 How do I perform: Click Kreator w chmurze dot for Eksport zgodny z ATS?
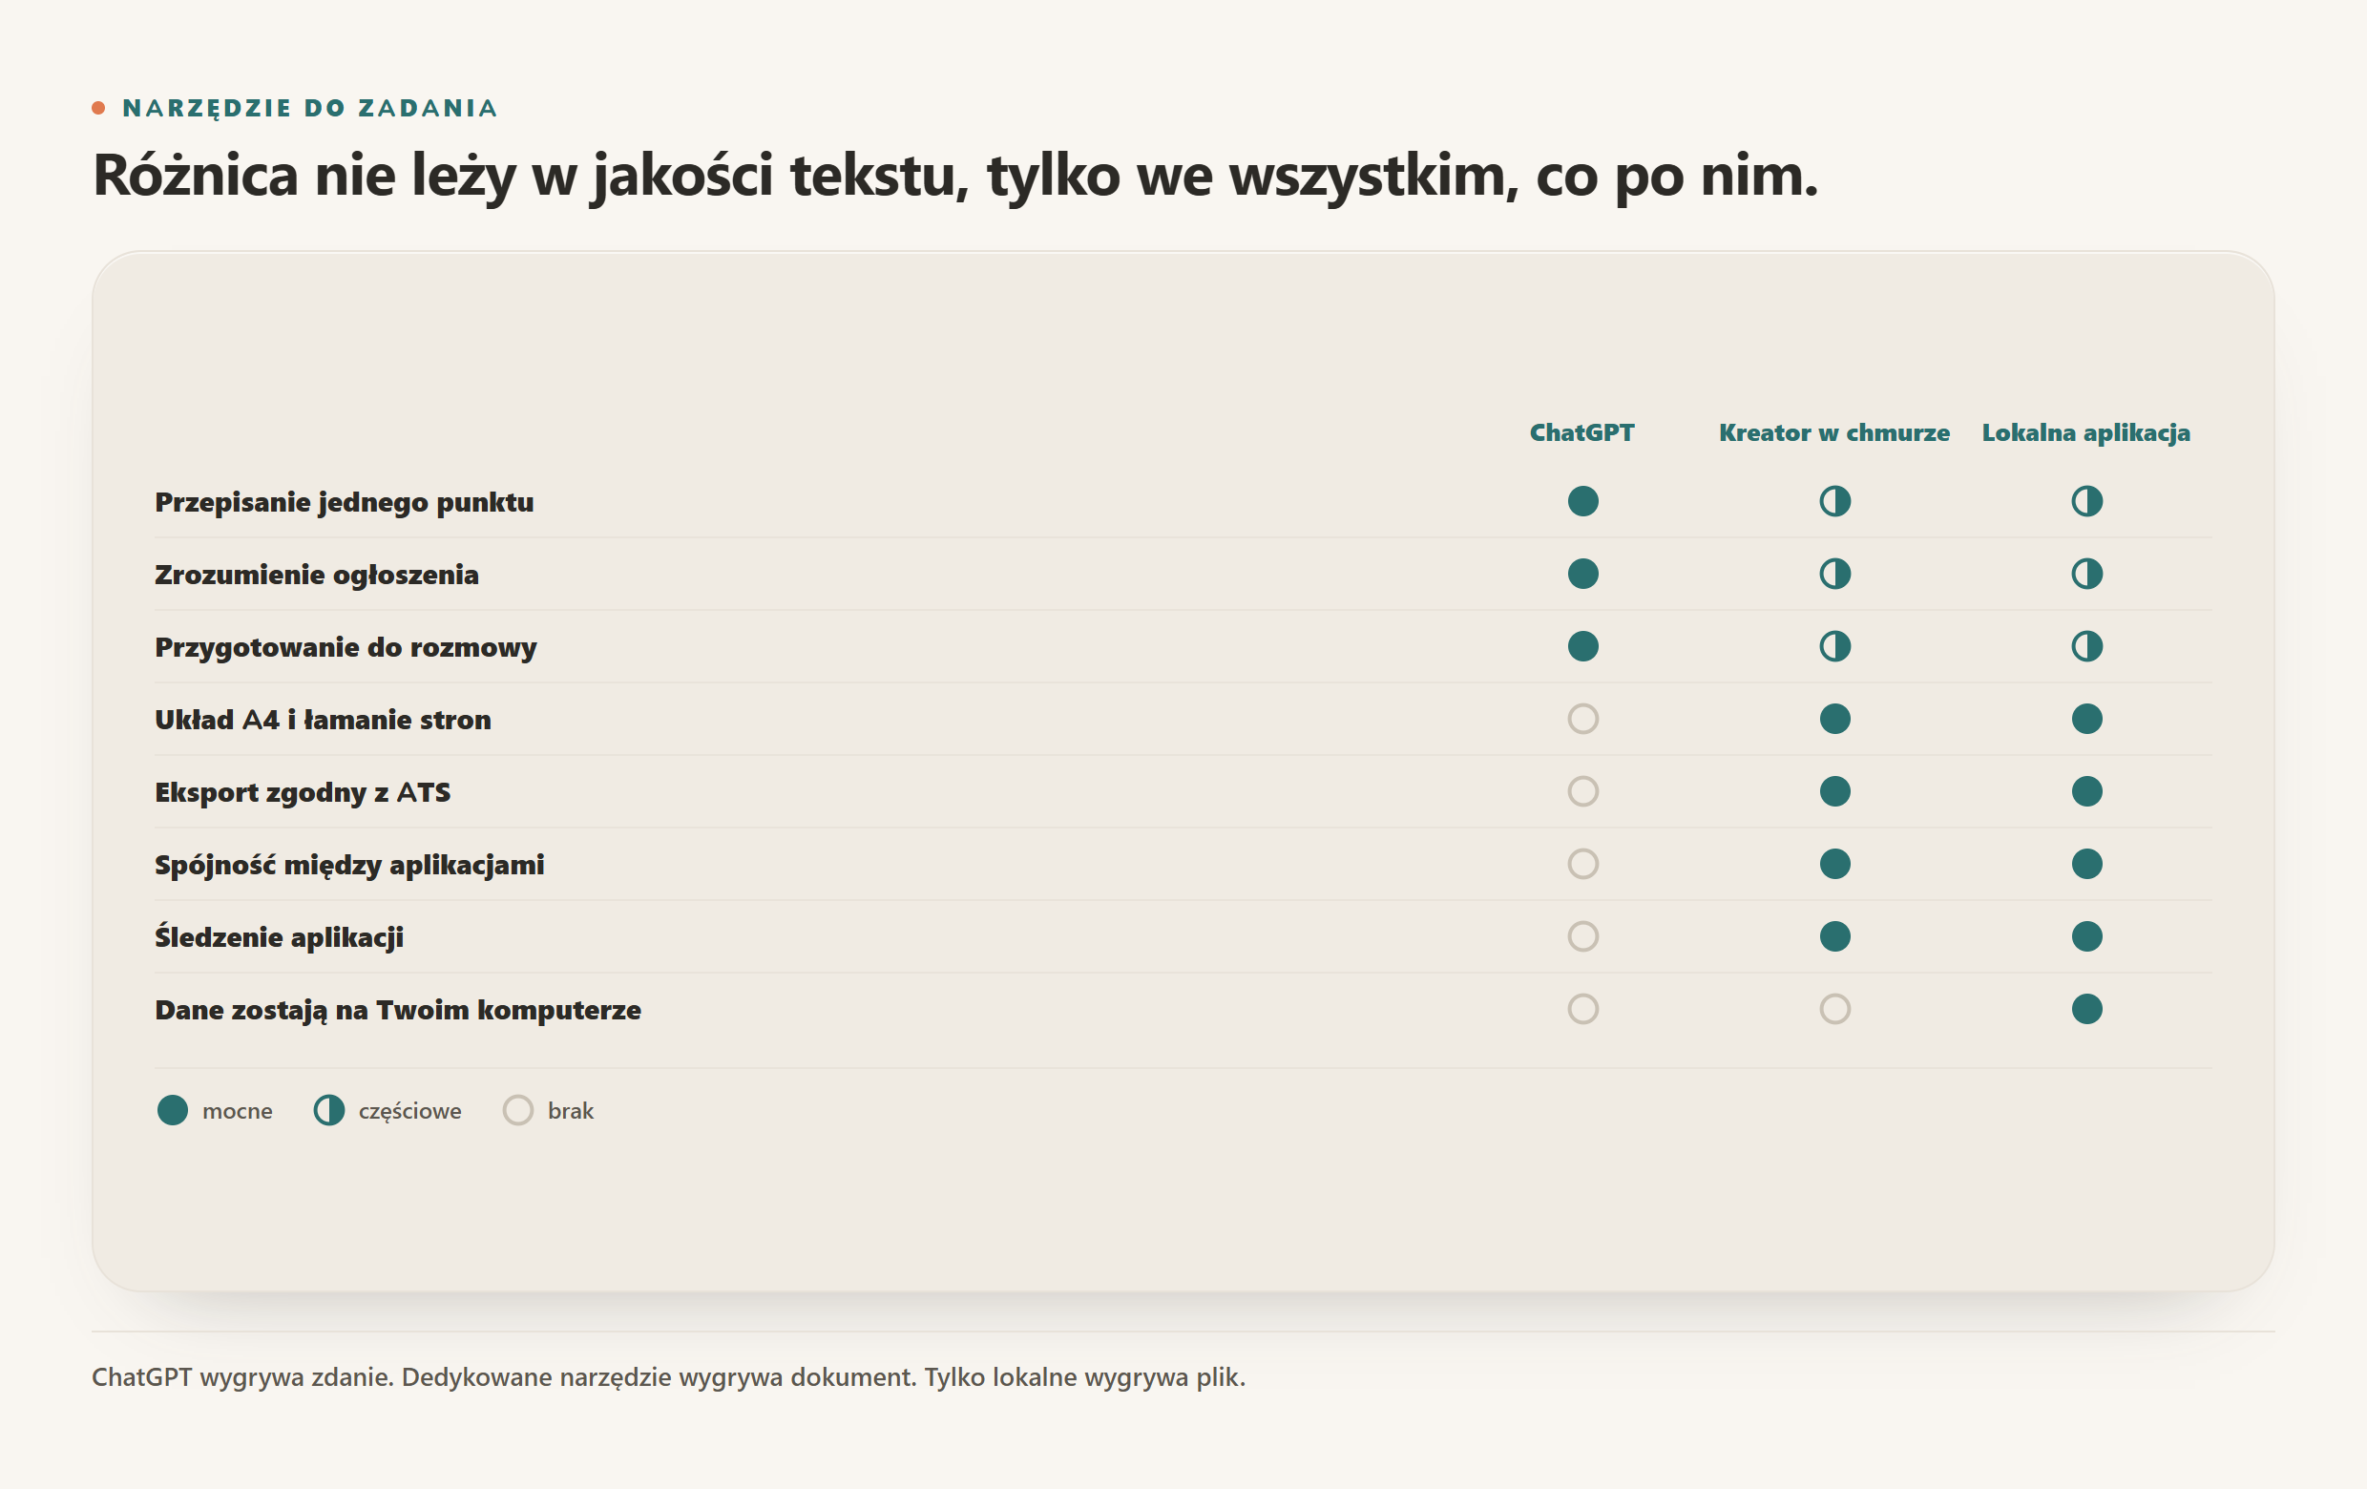pyautogui.click(x=1834, y=791)
